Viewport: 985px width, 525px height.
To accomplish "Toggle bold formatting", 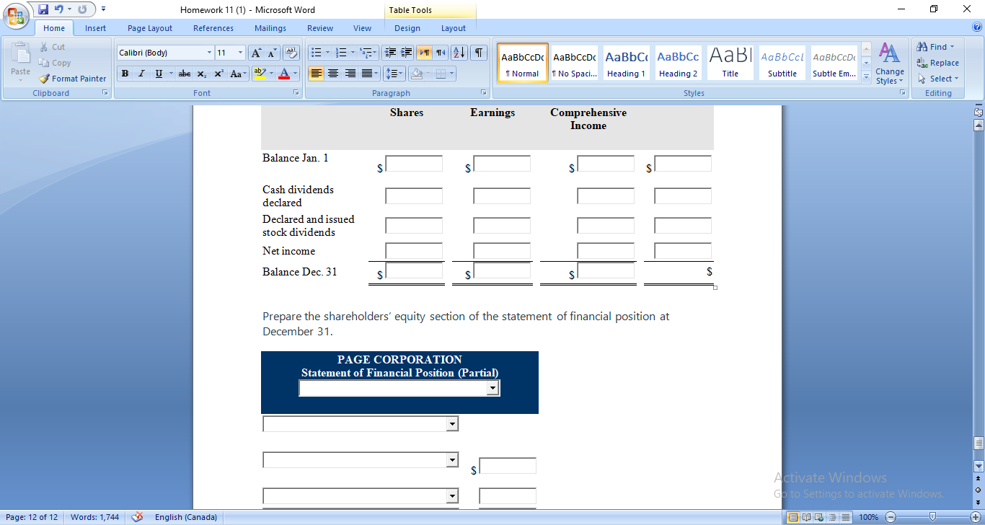I will [x=125, y=74].
